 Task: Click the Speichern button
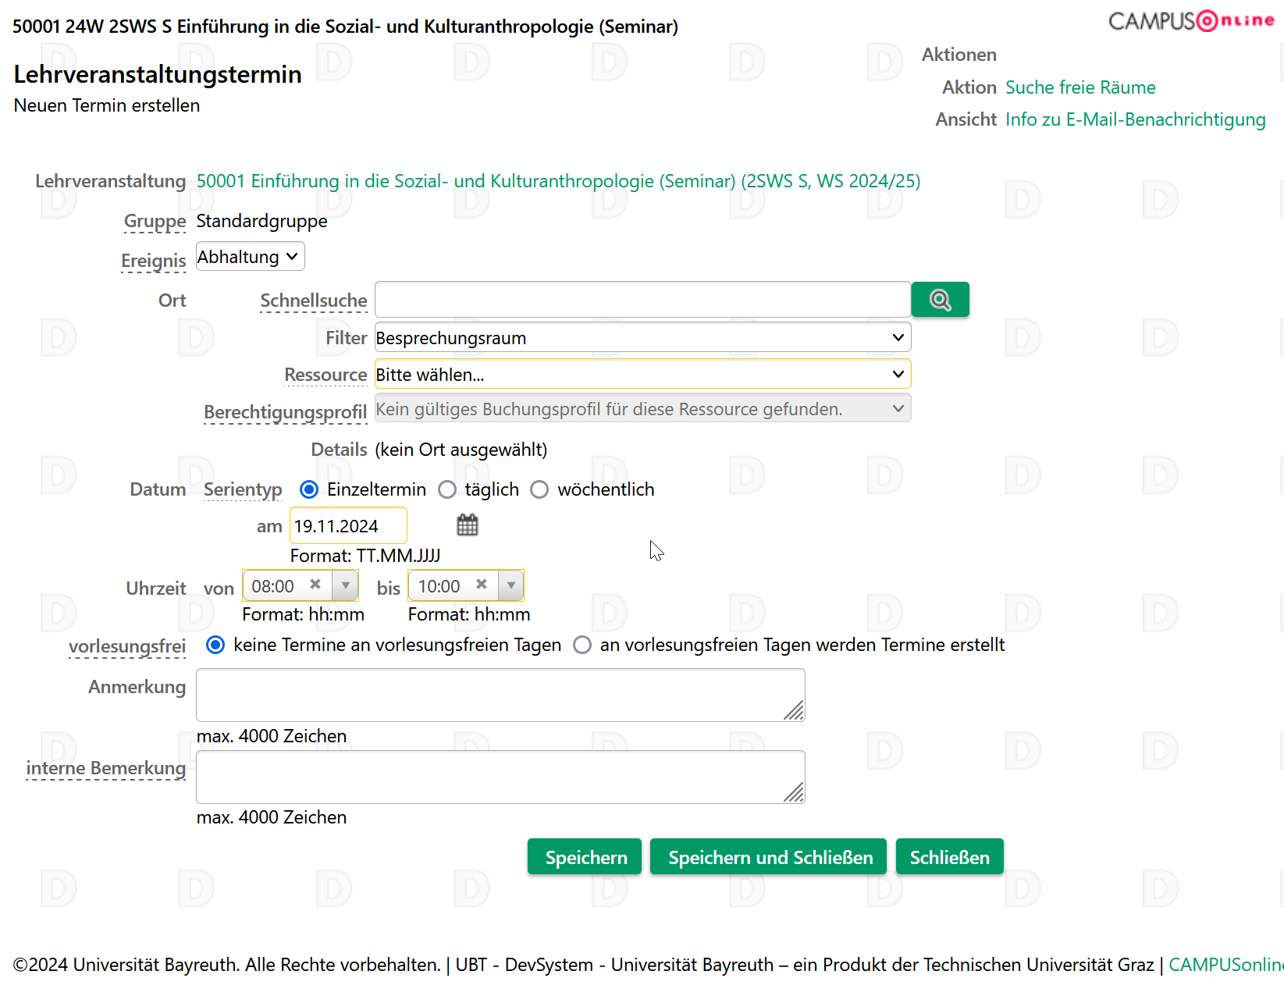click(585, 857)
